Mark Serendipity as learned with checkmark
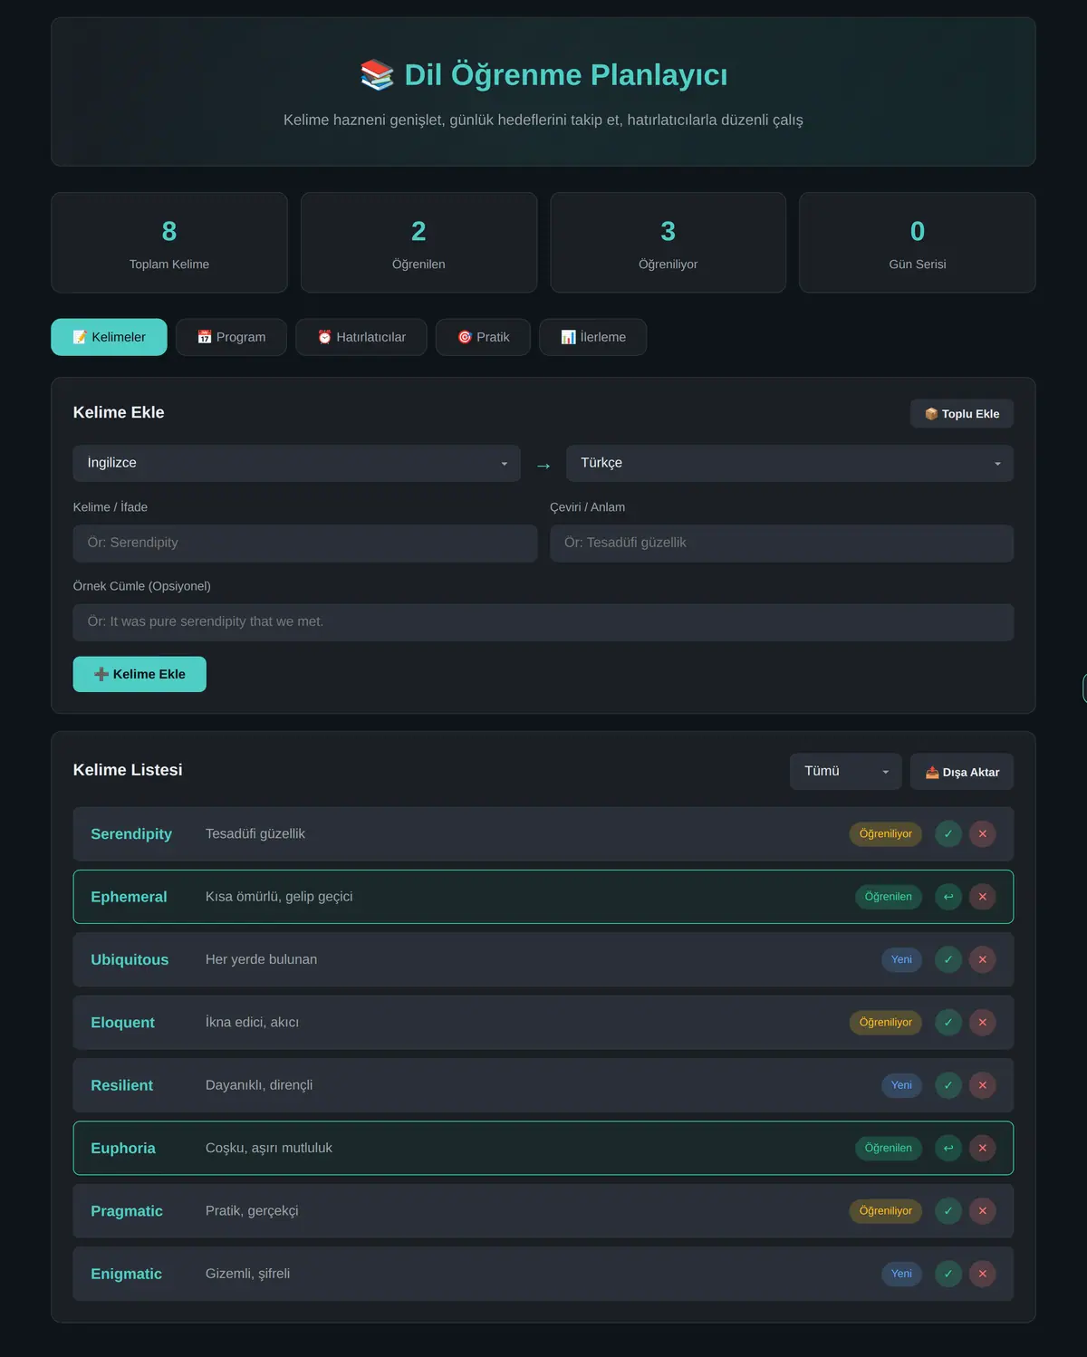 [x=948, y=834]
